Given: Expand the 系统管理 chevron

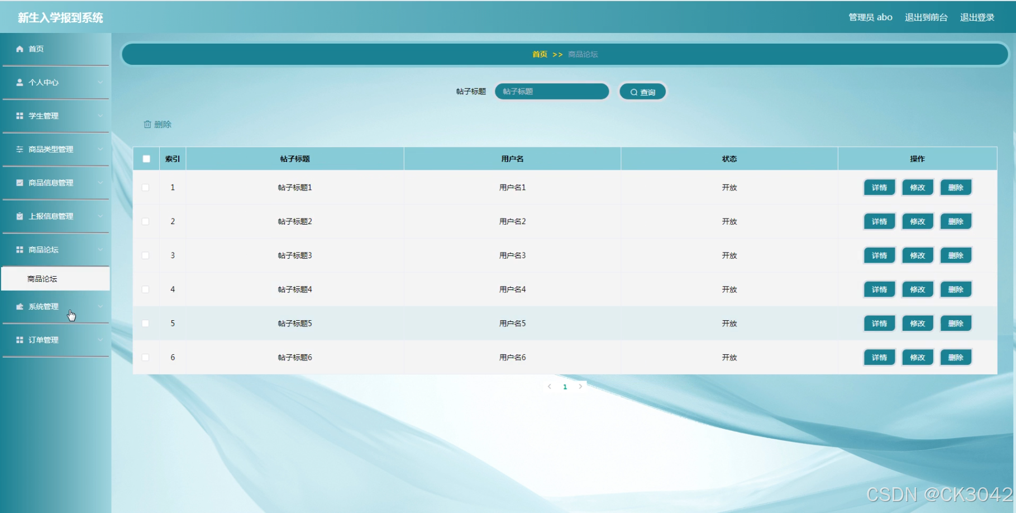Looking at the screenshot, I should [x=101, y=307].
